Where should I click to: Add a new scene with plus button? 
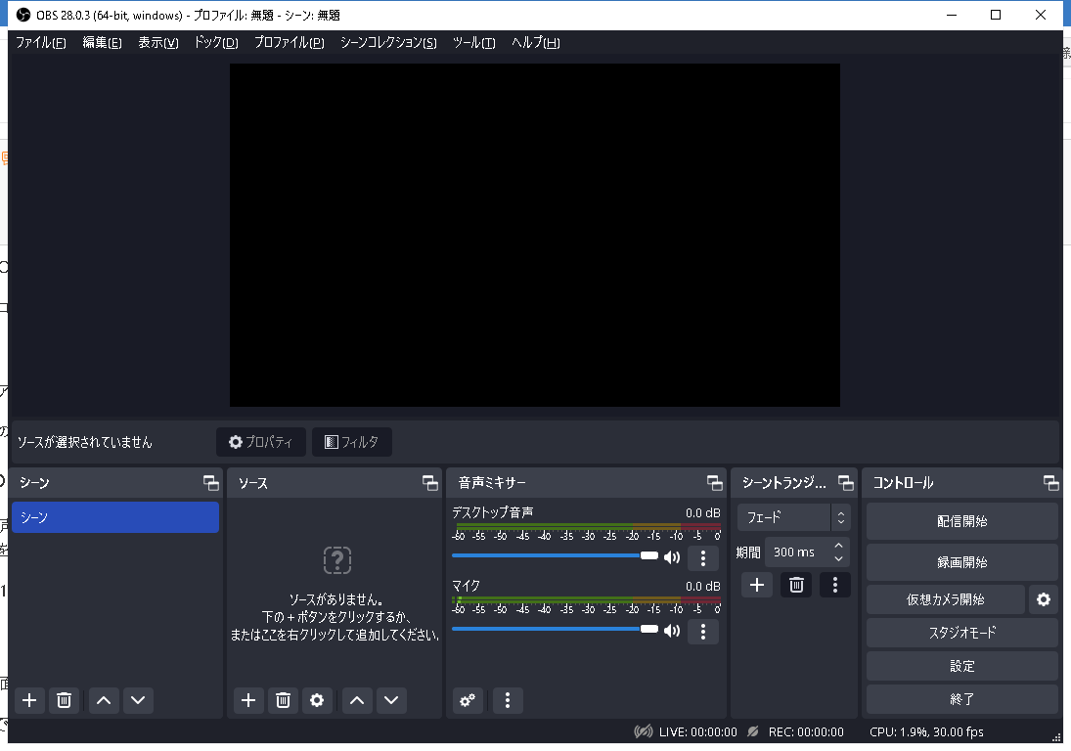point(29,700)
